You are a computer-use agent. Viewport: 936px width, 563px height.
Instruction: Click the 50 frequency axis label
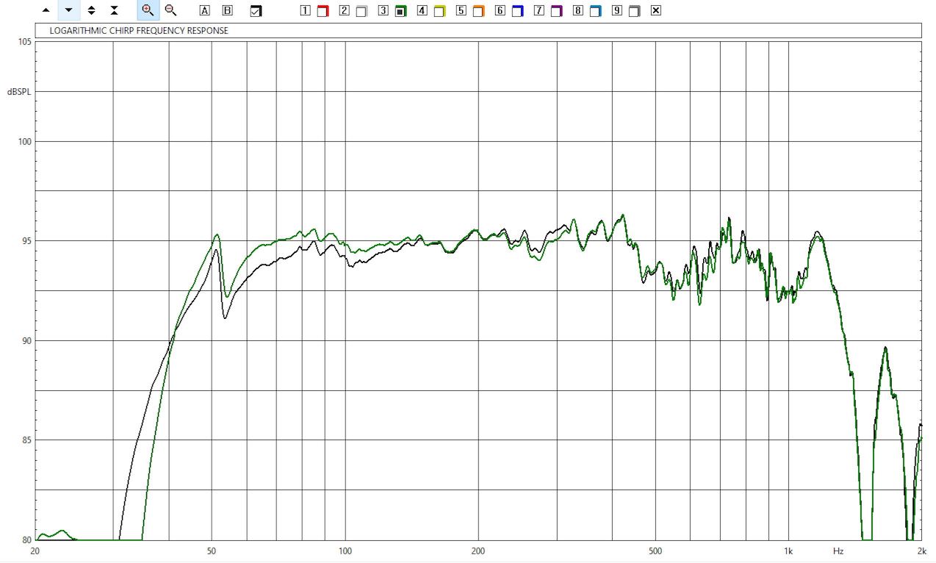(212, 551)
